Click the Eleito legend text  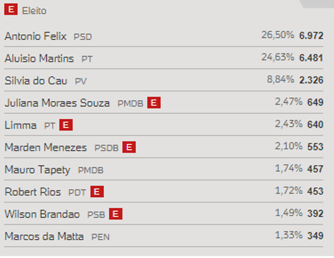[34, 11]
